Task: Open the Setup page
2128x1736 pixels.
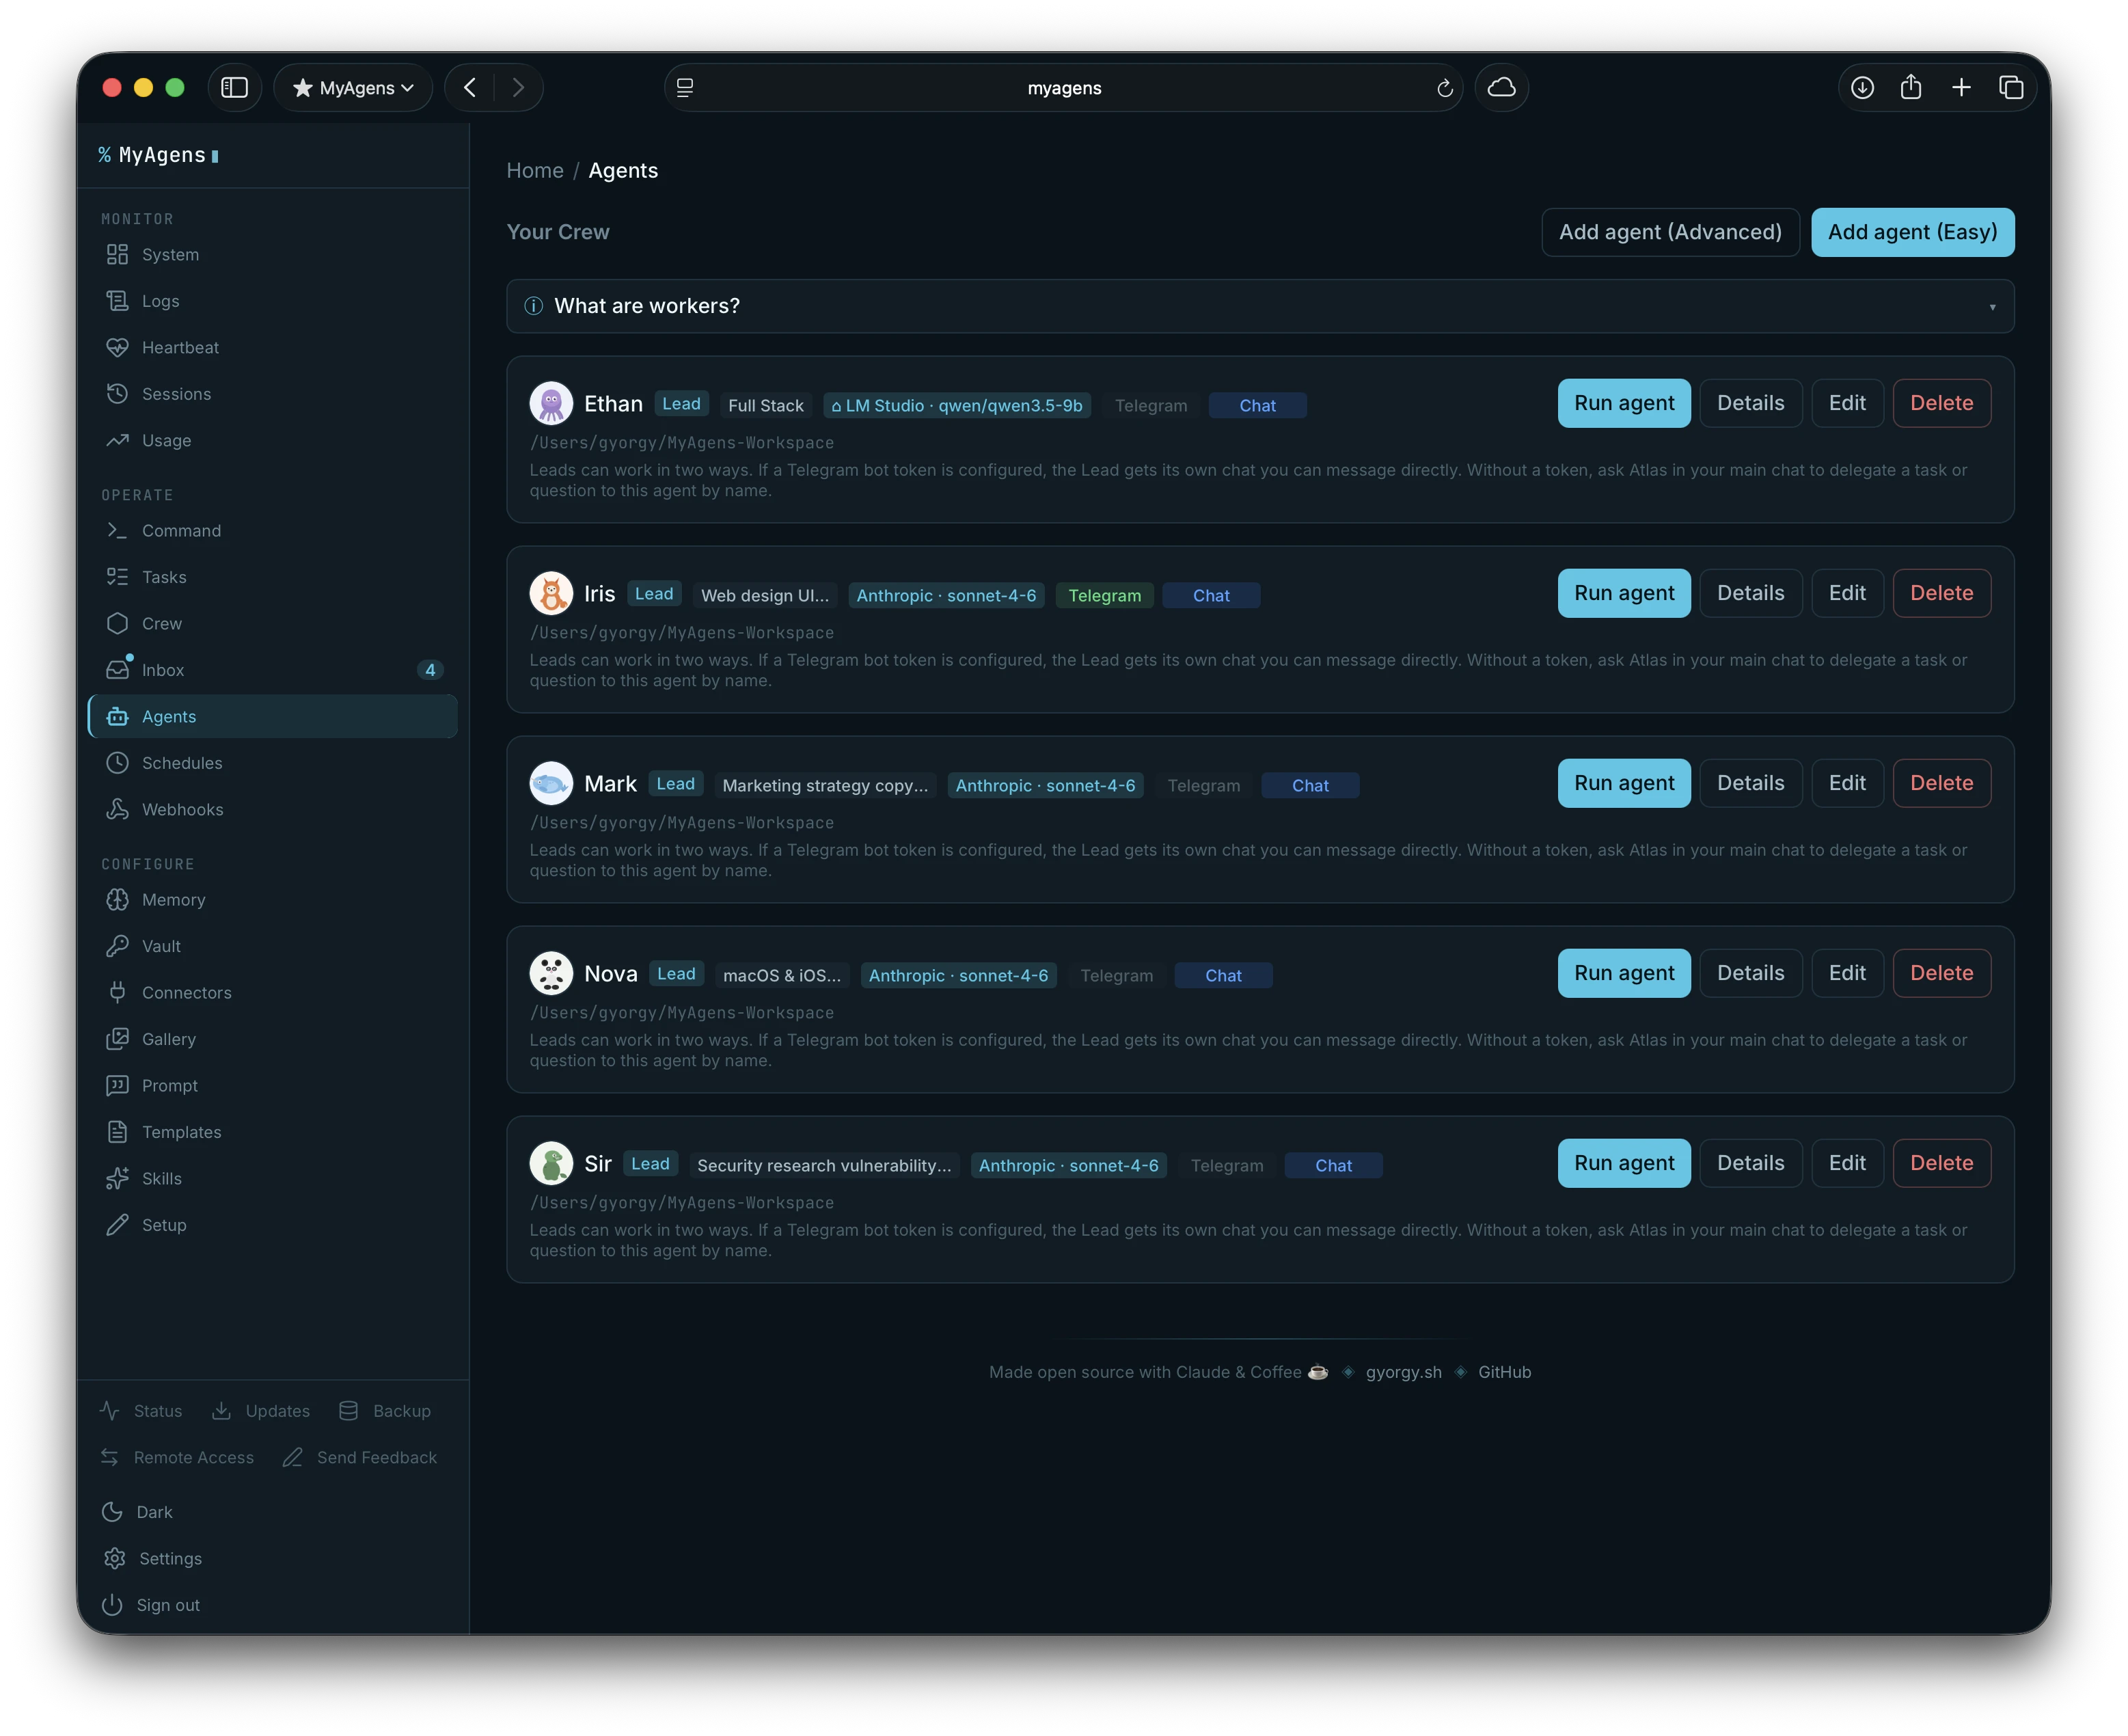Action: (x=272, y=1225)
